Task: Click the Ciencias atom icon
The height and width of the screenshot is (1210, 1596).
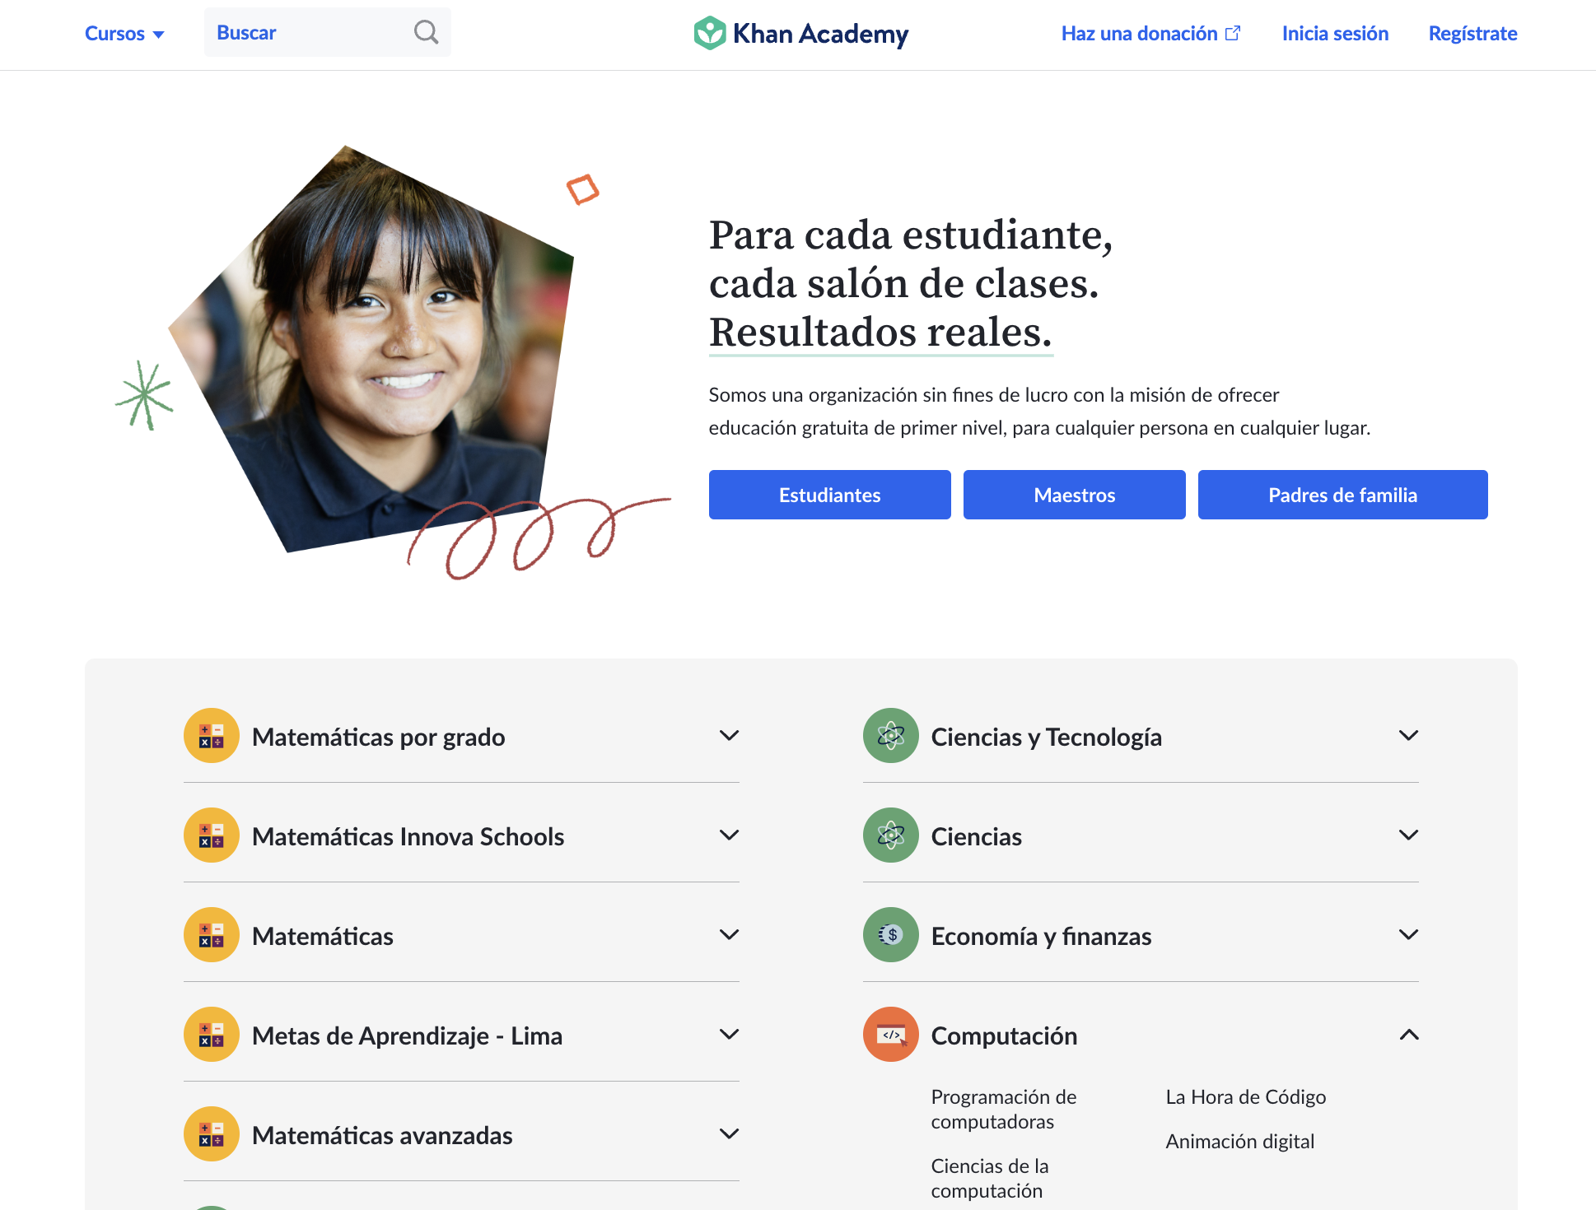Action: [x=890, y=835]
